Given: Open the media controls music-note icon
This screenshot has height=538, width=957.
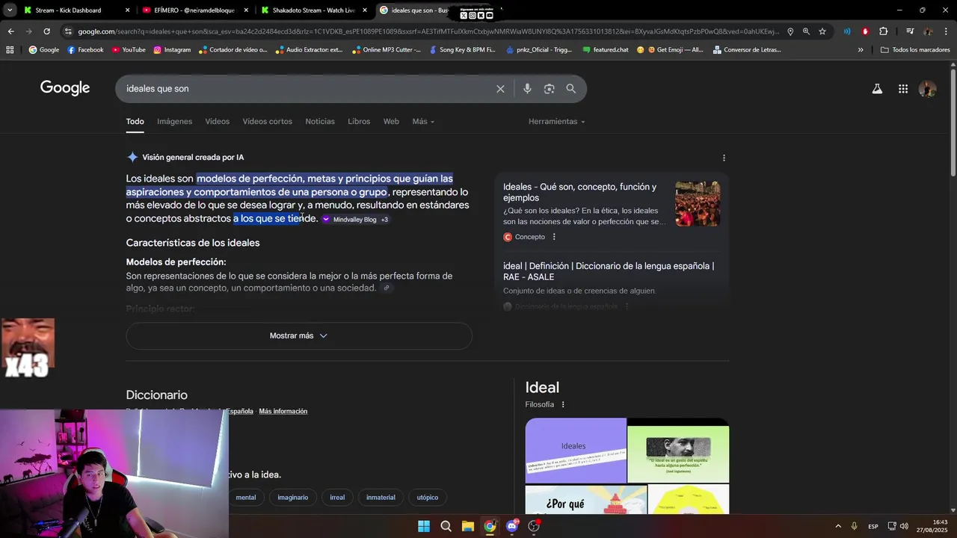Looking at the screenshot, I should (x=910, y=31).
